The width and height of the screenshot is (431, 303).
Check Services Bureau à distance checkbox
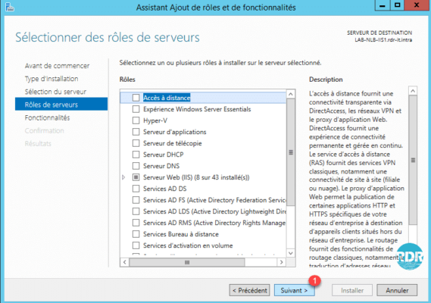point(136,234)
